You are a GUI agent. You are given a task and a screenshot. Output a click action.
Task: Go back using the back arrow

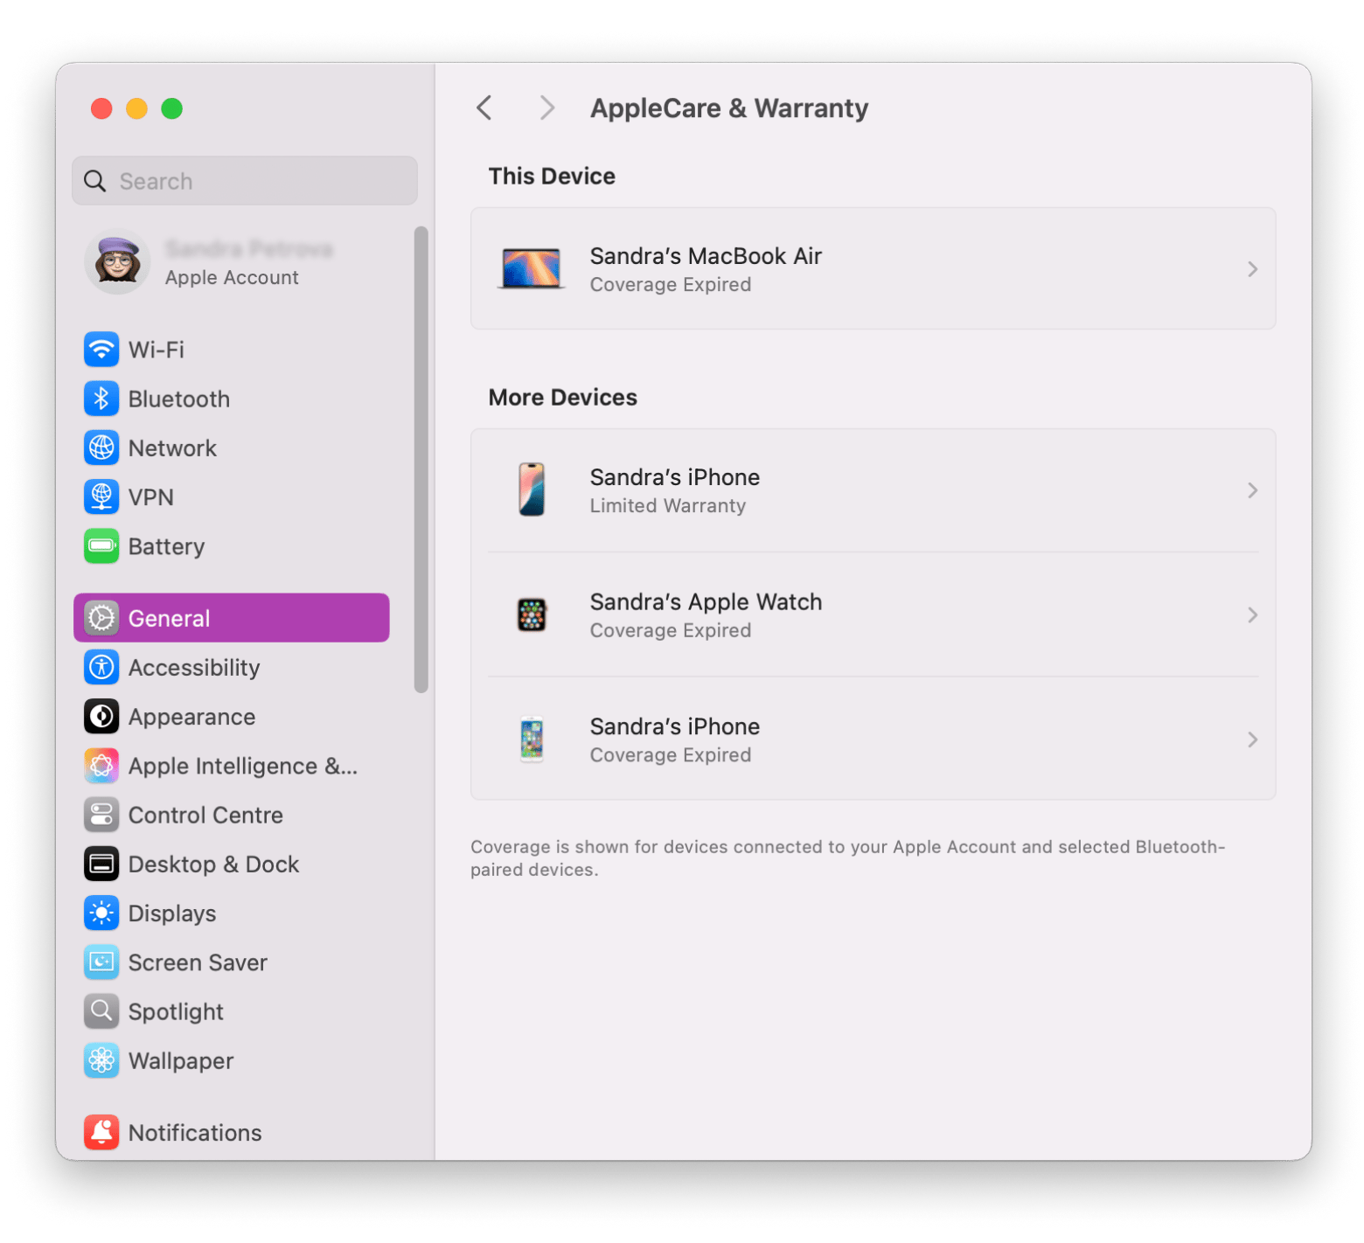(x=484, y=108)
